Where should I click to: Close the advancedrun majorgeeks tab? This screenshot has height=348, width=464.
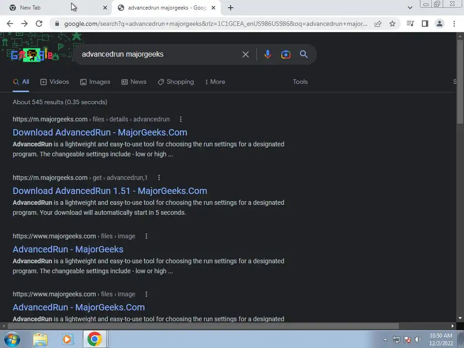coord(213,8)
